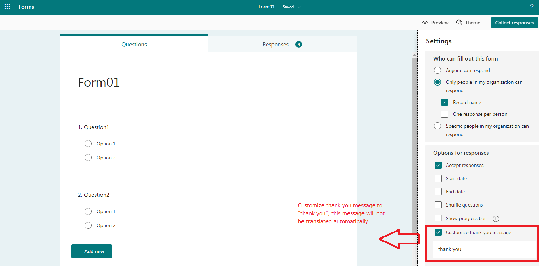Click the Collect responses button
The height and width of the screenshot is (266, 539).
pyautogui.click(x=514, y=22)
